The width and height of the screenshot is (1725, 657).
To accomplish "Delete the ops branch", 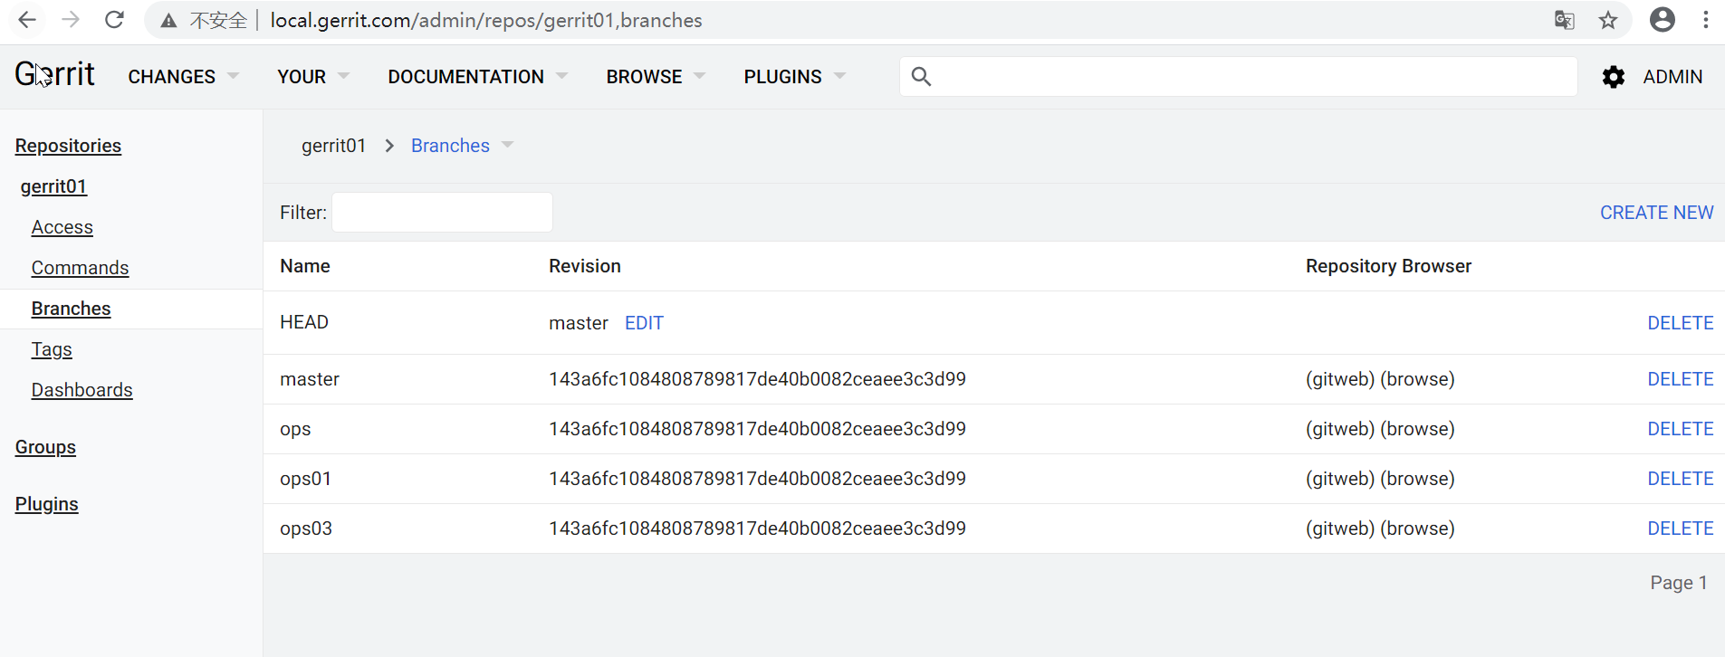I will coord(1681,429).
